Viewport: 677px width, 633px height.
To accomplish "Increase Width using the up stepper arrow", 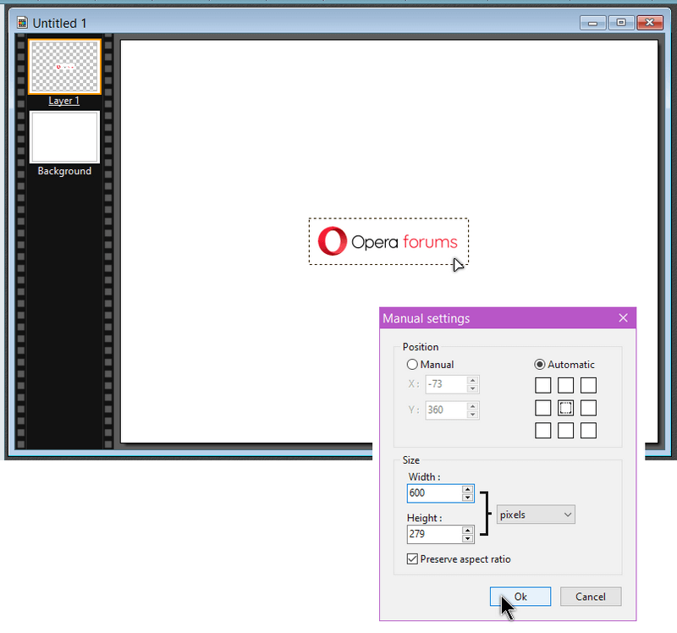I will tap(468, 488).
